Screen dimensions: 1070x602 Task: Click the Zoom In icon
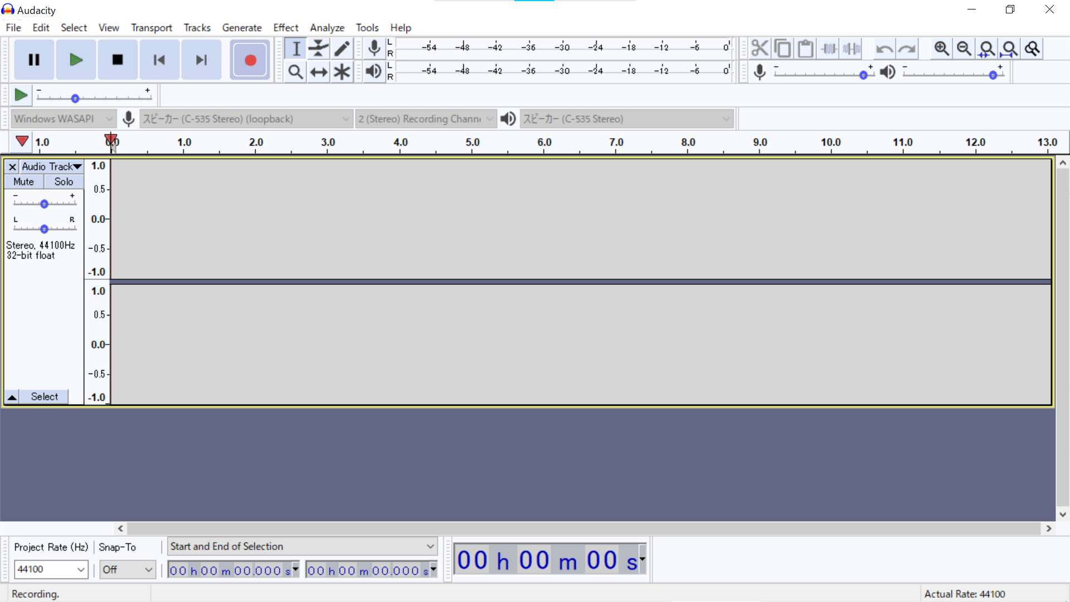click(941, 48)
